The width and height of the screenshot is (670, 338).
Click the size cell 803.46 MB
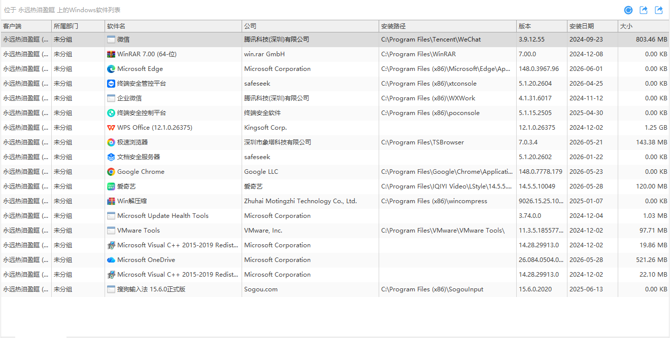[651, 40]
